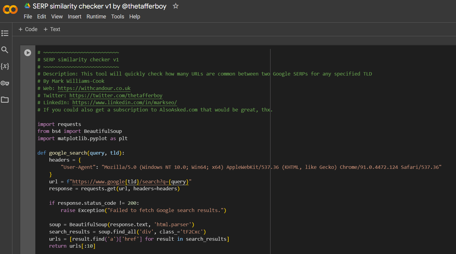Image resolution: width=456 pixels, height=254 pixels.
Task: Click the '# SERP similarity checker v1' comment
Action: (x=78, y=59)
